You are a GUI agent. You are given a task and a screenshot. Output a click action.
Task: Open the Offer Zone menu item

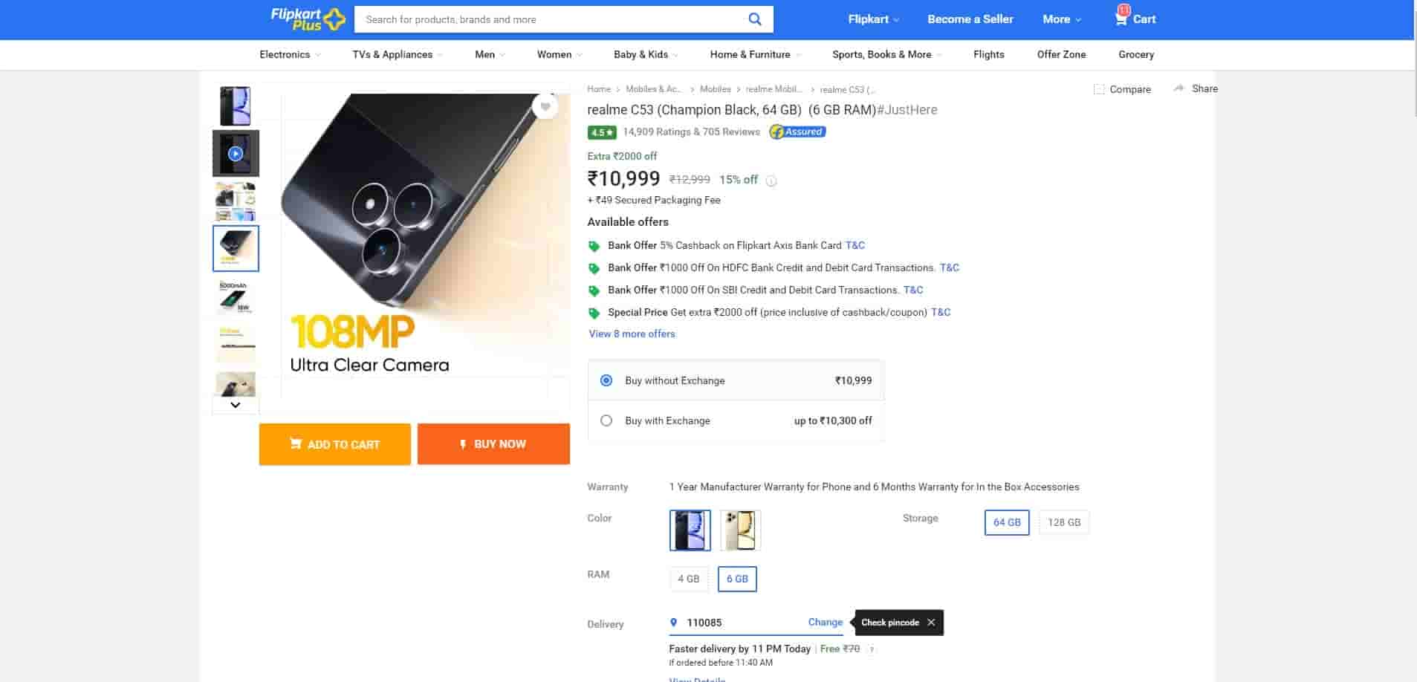tap(1061, 54)
